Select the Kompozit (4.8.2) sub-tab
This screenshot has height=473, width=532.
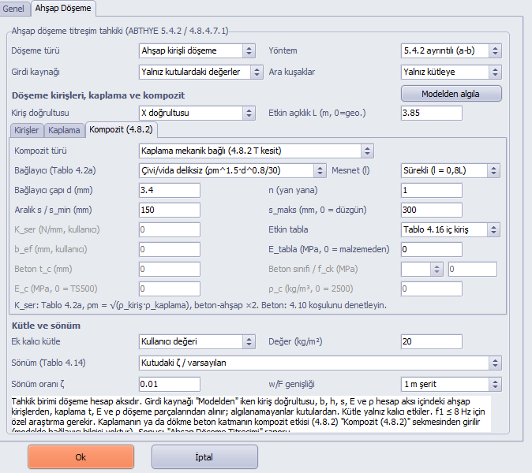pos(121,129)
